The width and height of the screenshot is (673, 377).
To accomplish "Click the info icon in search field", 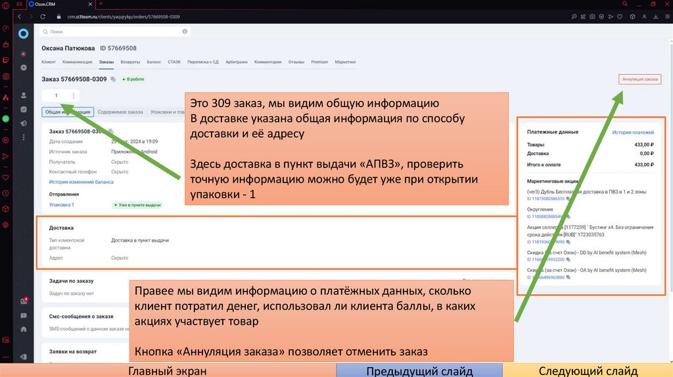I will (185, 32).
